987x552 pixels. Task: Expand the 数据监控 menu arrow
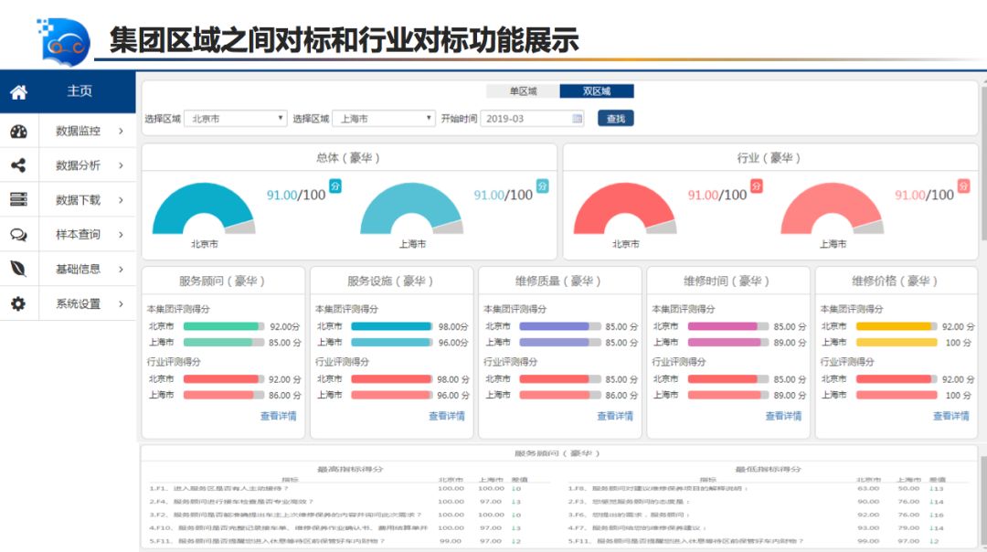coord(121,131)
